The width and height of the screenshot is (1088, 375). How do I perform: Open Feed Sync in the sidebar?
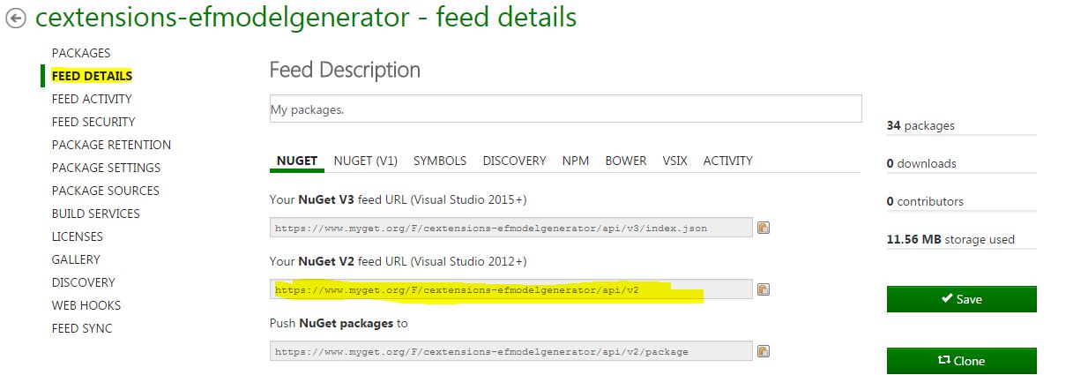pyautogui.click(x=82, y=328)
